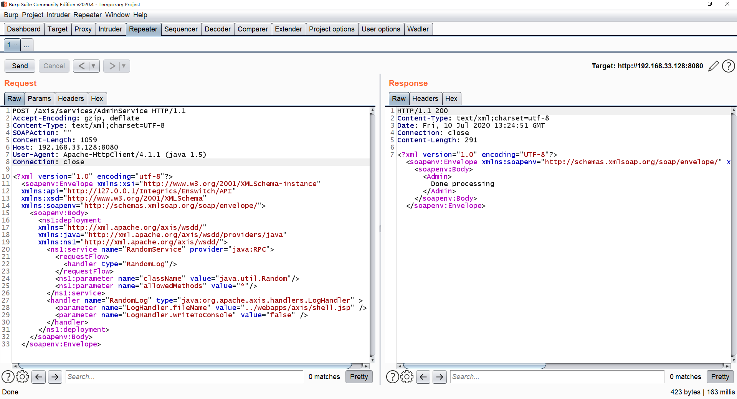Click the edit target pencil icon

coord(713,66)
